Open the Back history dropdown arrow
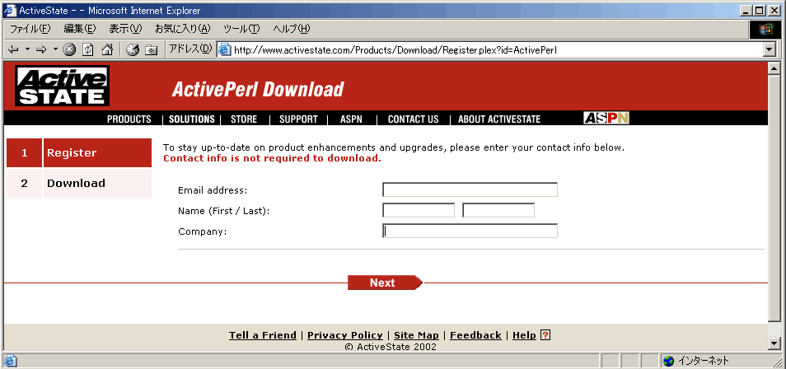Viewport: 786px width, 369px height. 27,49
